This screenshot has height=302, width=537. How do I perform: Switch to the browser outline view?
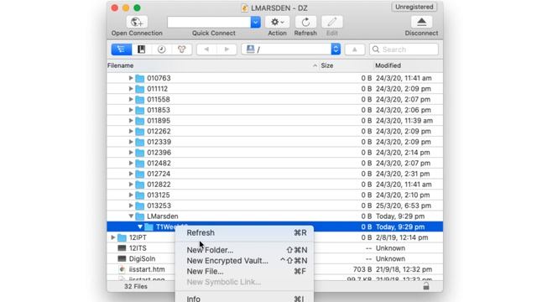[x=121, y=49]
